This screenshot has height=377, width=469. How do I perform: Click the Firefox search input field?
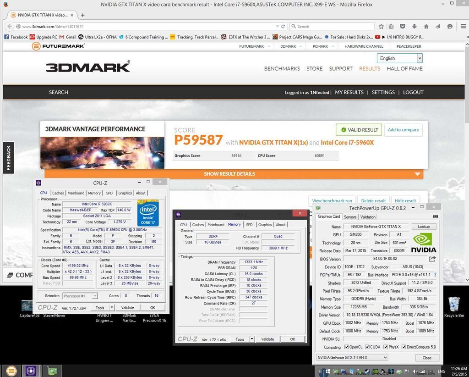tap(332, 26)
